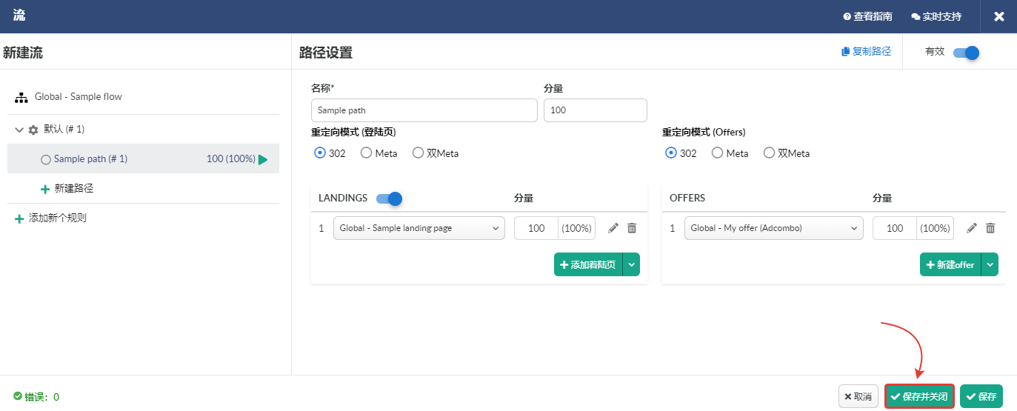Click the flow hierarchy icon beside Global - Sample flow
The width and height of the screenshot is (1017, 411).
pyautogui.click(x=21, y=97)
